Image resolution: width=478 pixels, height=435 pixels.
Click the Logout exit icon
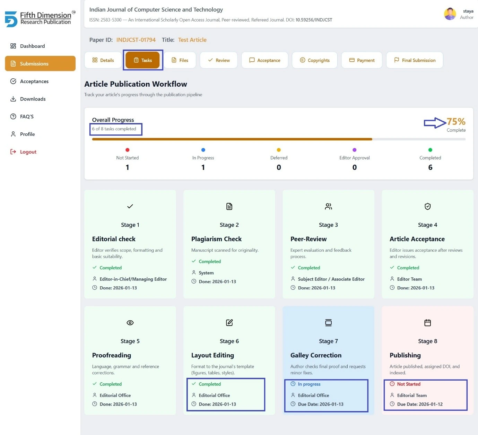pos(13,152)
